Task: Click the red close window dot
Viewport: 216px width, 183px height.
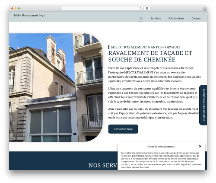Action: [13, 8]
